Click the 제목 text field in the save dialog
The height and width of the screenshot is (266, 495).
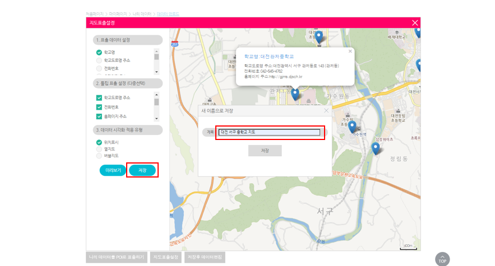pos(270,132)
